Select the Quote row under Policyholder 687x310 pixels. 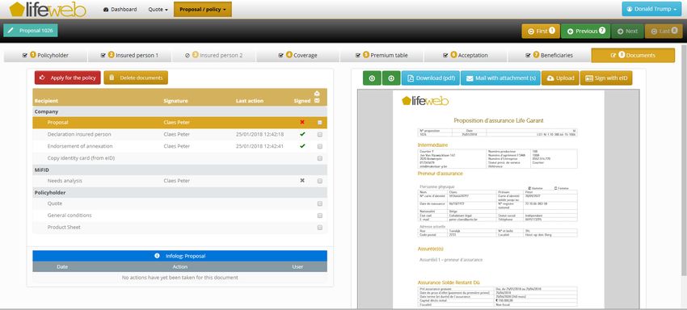(179, 203)
